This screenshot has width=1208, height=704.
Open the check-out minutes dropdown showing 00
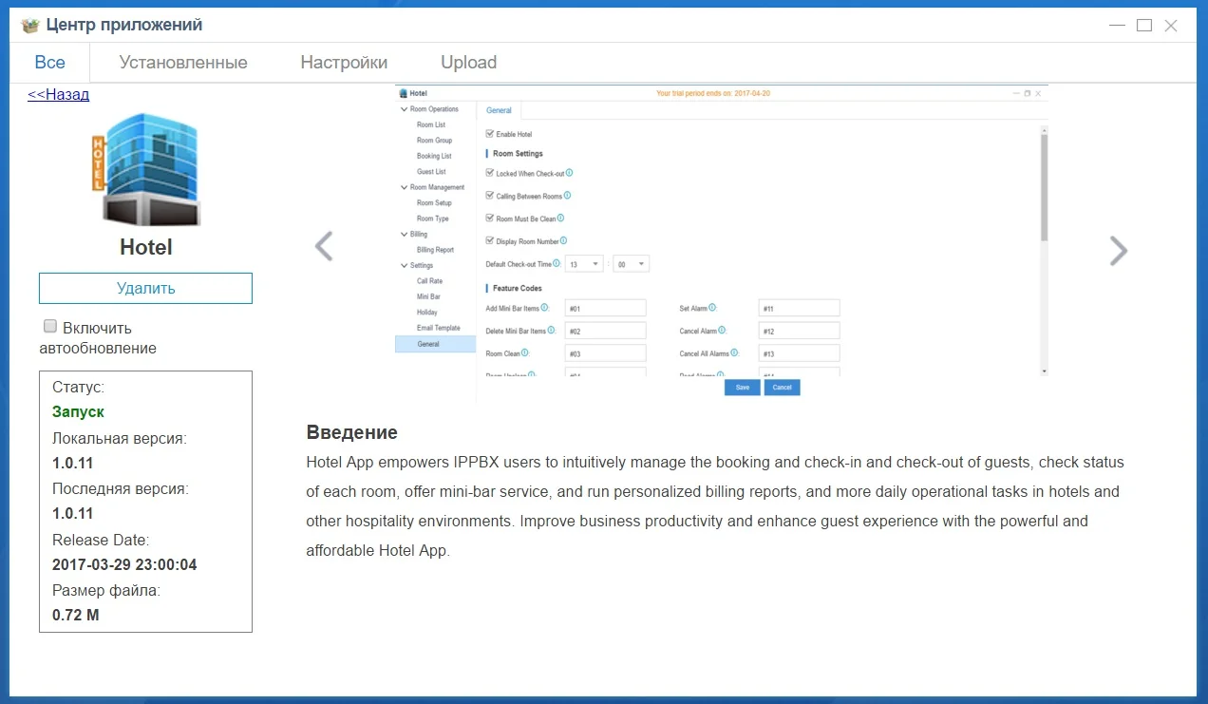(x=632, y=264)
